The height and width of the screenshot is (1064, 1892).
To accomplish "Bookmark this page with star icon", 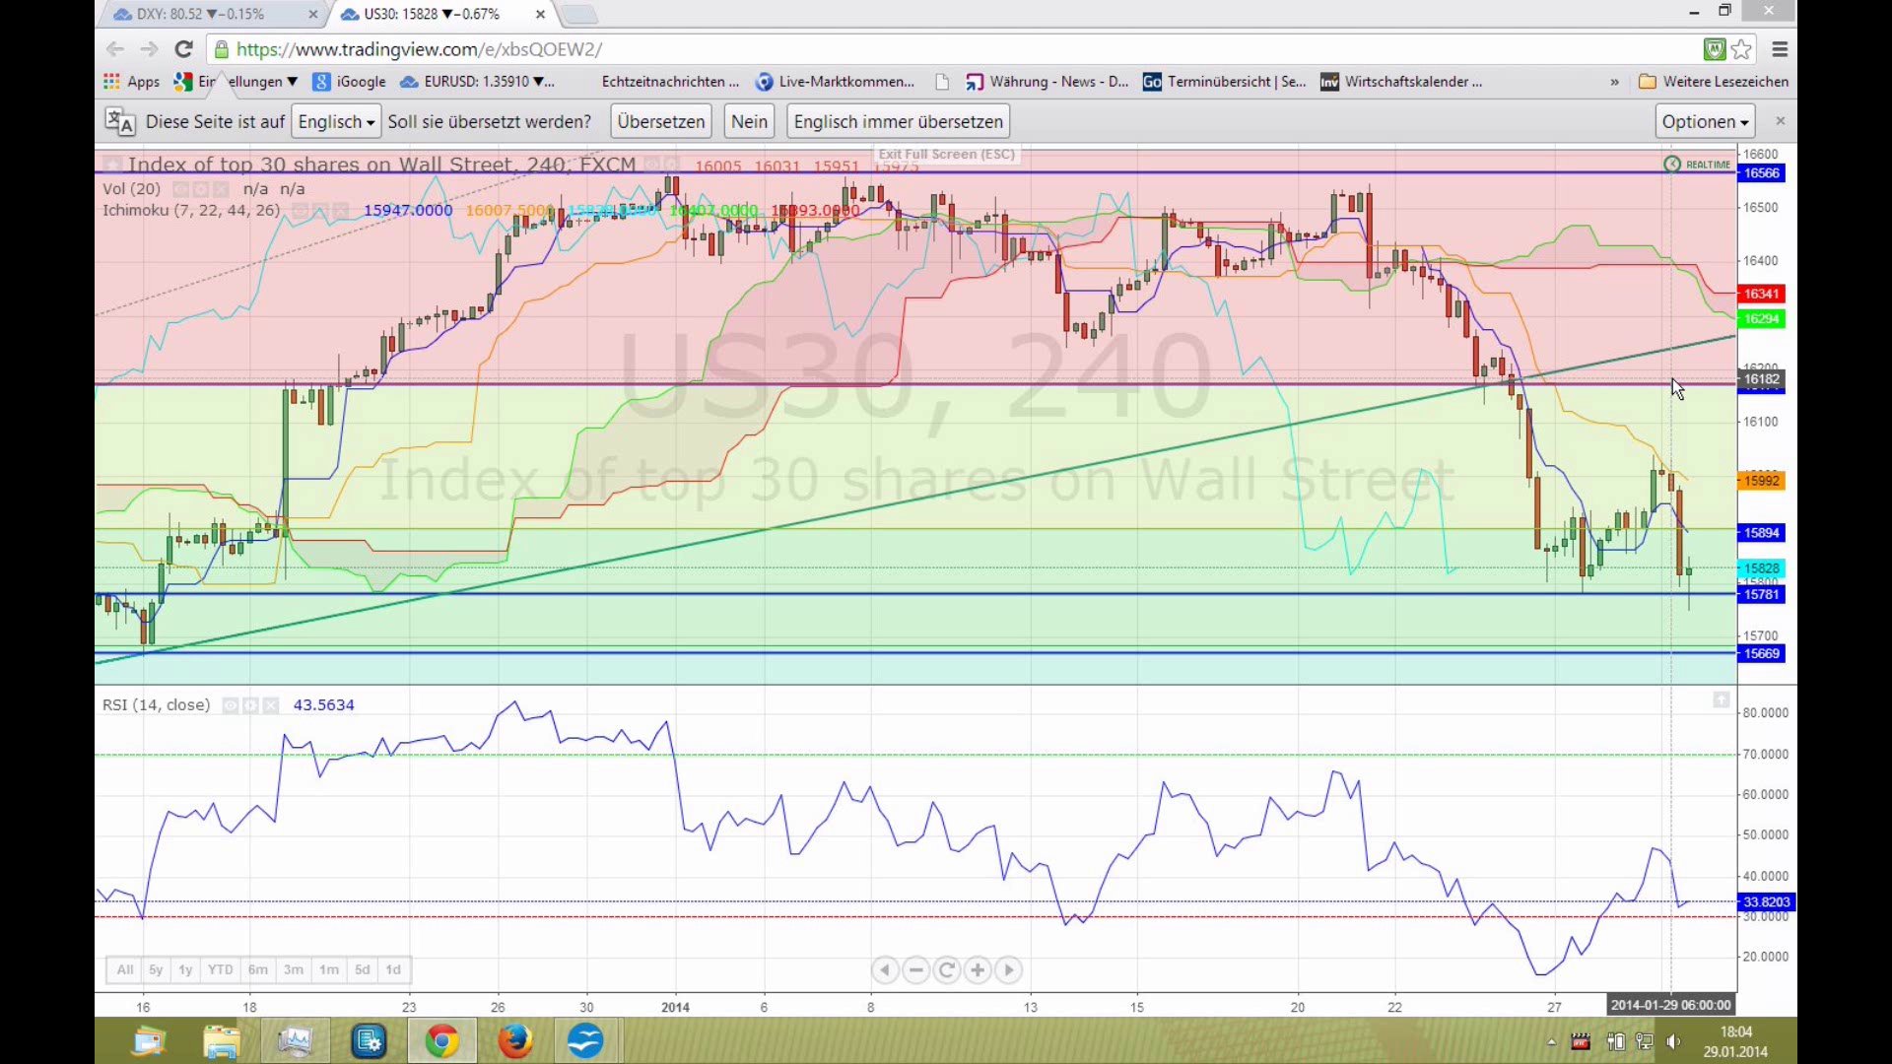I will pos(1741,49).
